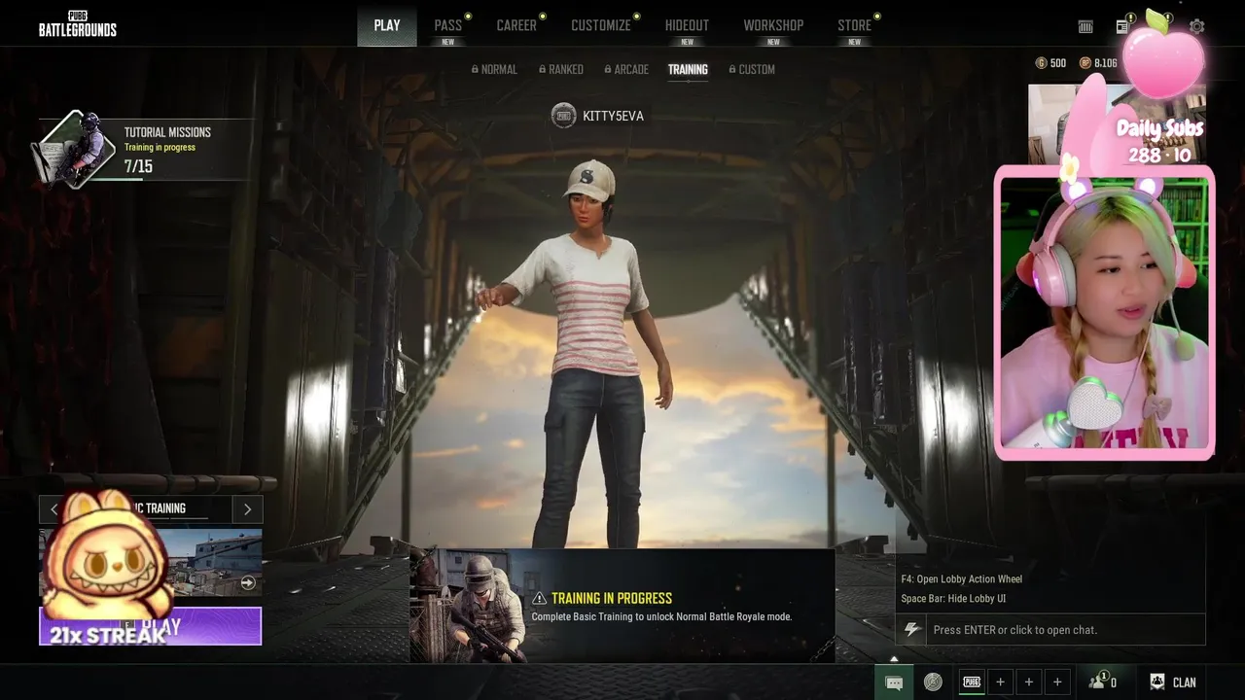Click the G-Coin currency icon
The width and height of the screenshot is (1245, 700).
1041,63
